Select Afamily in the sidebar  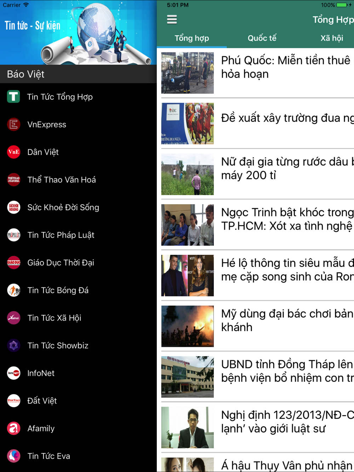point(78,428)
